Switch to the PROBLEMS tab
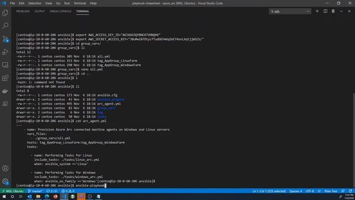The width and height of the screenshot is (355, 200). point(23,11)
